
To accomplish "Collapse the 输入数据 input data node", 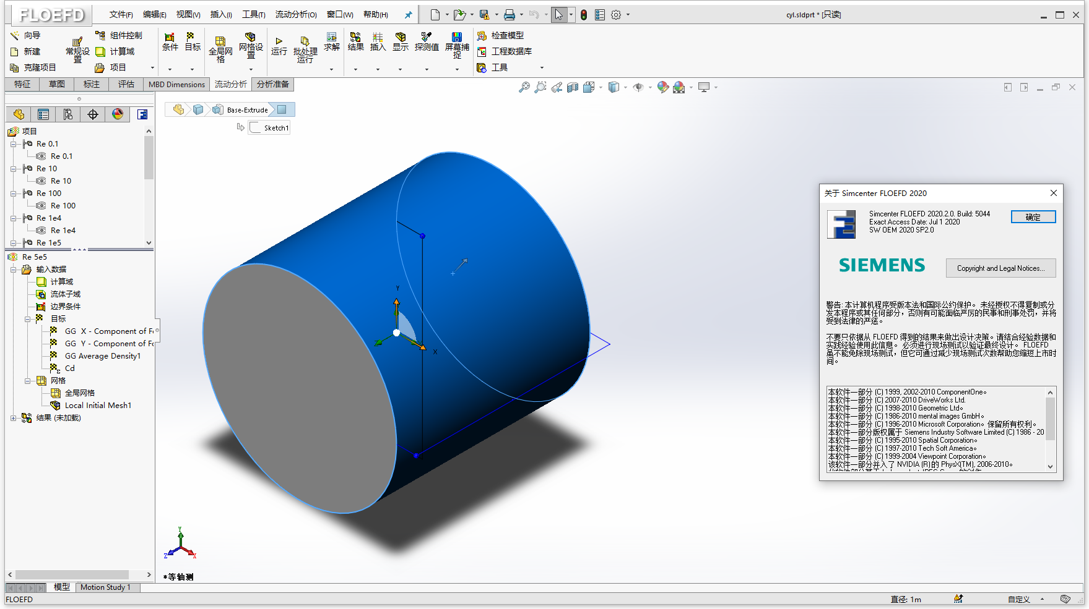I will (x=13, y=270).
